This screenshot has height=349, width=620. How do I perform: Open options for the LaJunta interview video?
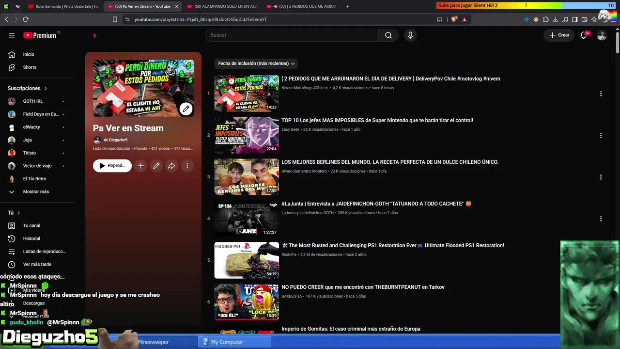pos(601,219)
